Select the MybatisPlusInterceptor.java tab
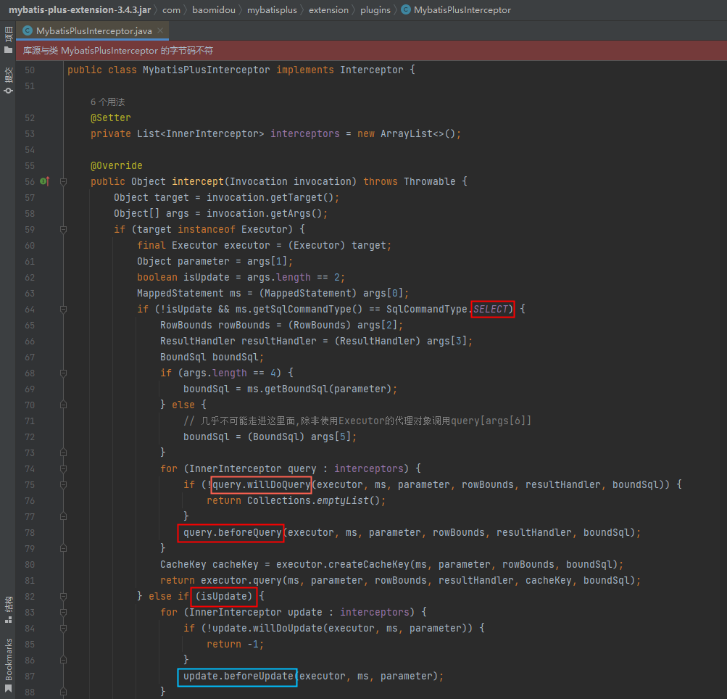This screenshot has height=699, width=727. 93,30
